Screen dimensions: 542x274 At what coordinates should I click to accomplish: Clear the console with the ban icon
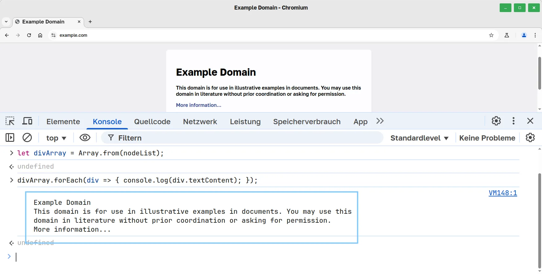27,137
